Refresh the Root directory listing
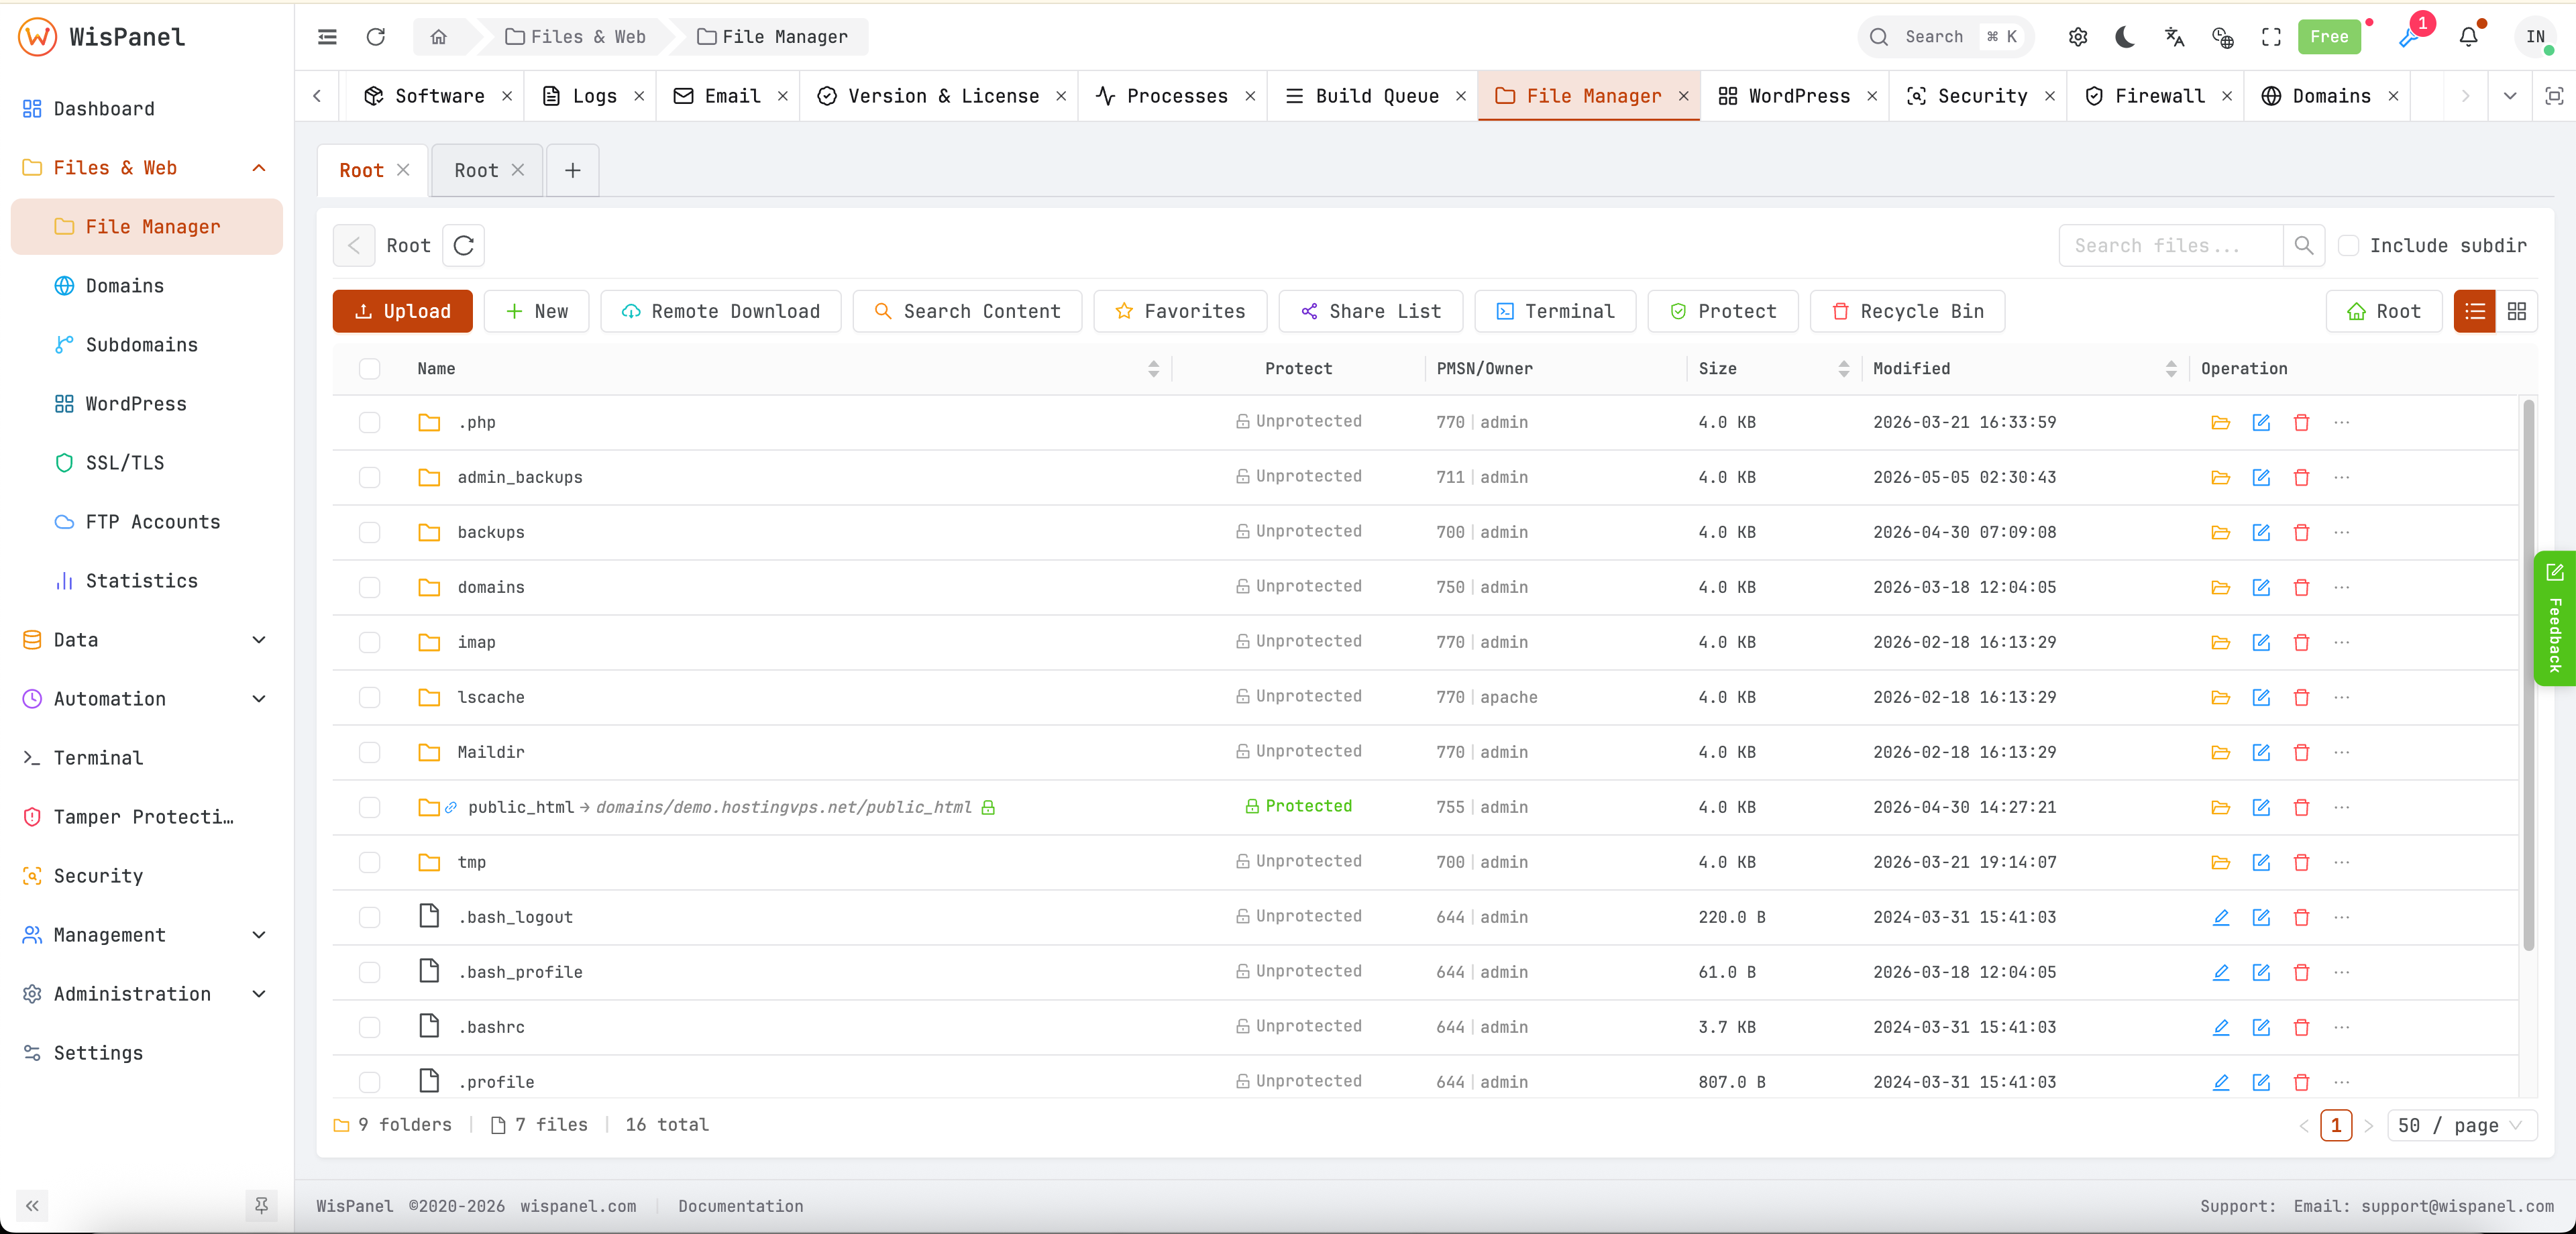 (463, 245)
